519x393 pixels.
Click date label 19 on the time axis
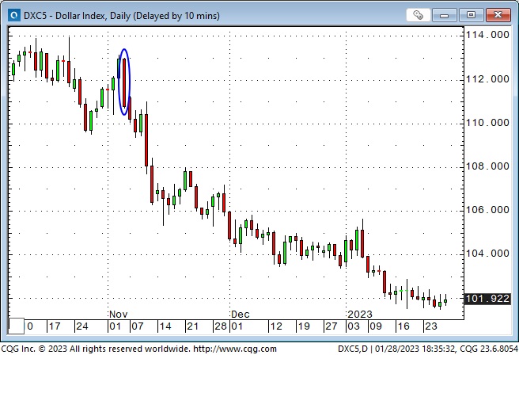point(304,326)
